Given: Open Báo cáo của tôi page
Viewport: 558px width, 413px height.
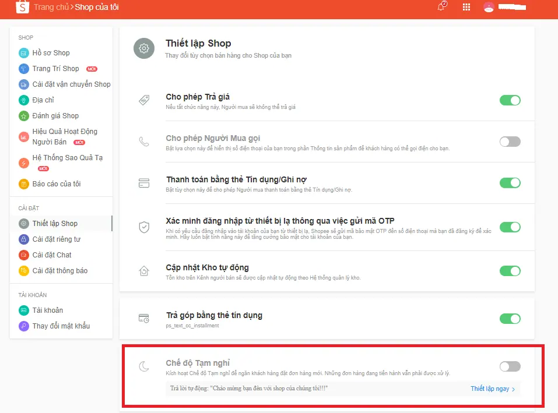Looking at the screenshot, I should click(x=56, y=184).
